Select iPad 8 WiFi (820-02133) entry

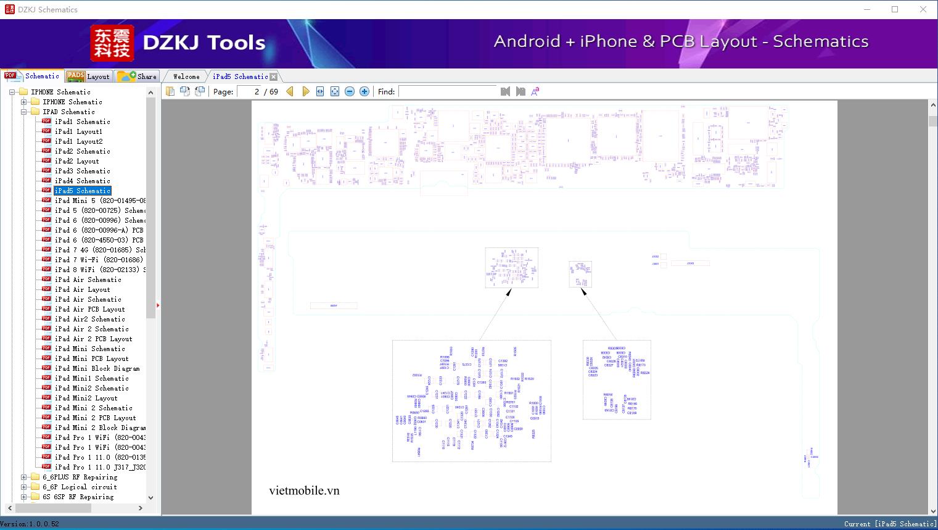pyautogui.click(x=100, y=270)
